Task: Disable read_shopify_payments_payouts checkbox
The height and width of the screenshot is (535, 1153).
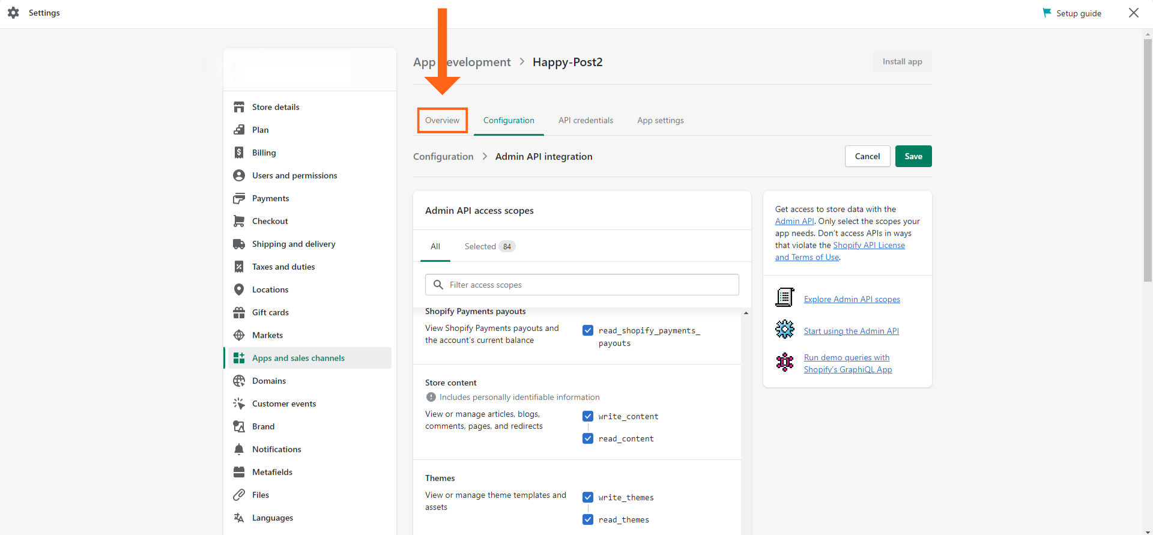Action: point(588,330)
